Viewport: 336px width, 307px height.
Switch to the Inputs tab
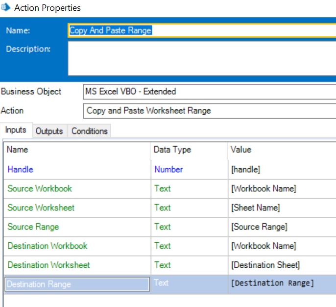pyautogui.click(x=16, y=130)
